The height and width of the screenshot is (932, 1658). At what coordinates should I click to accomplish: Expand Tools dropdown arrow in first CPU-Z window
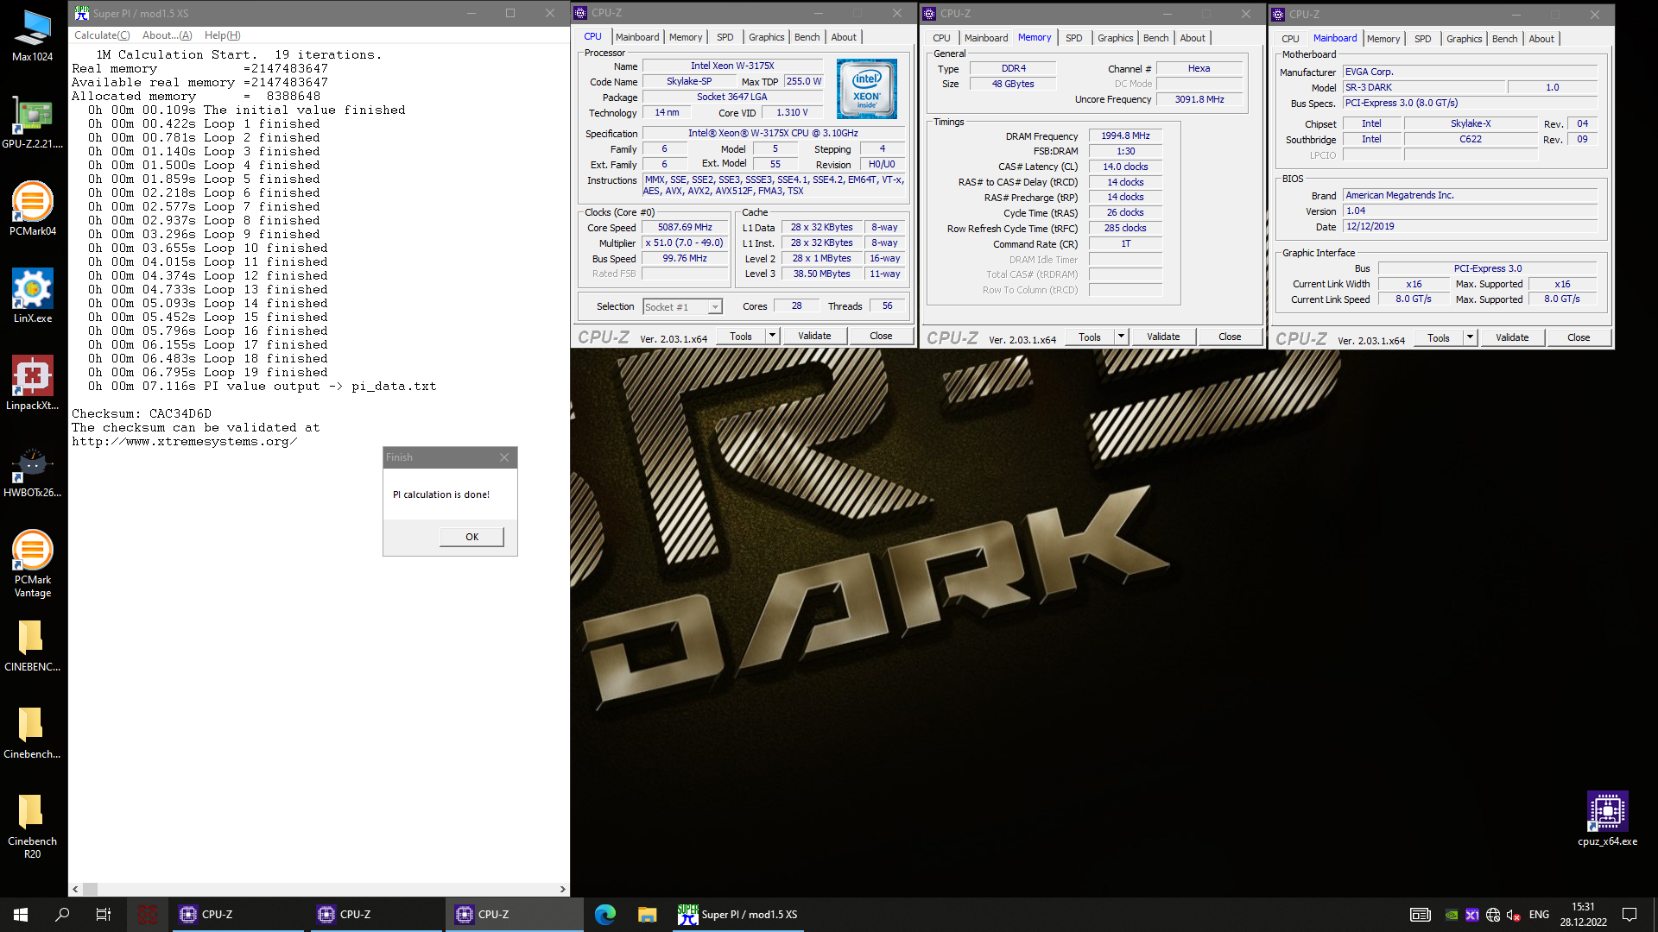(772, 336)
